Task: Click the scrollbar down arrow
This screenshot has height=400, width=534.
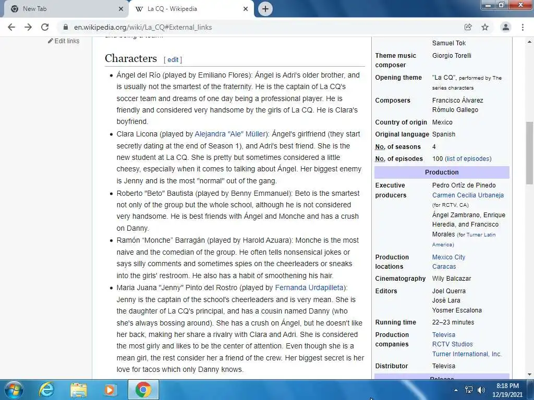Action: [x=530, y=374]
